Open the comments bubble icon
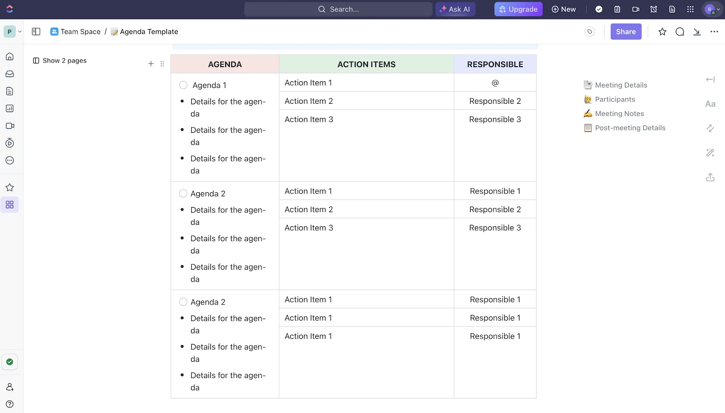The height and width of the screenshot is (413, 725). [680, 32]
